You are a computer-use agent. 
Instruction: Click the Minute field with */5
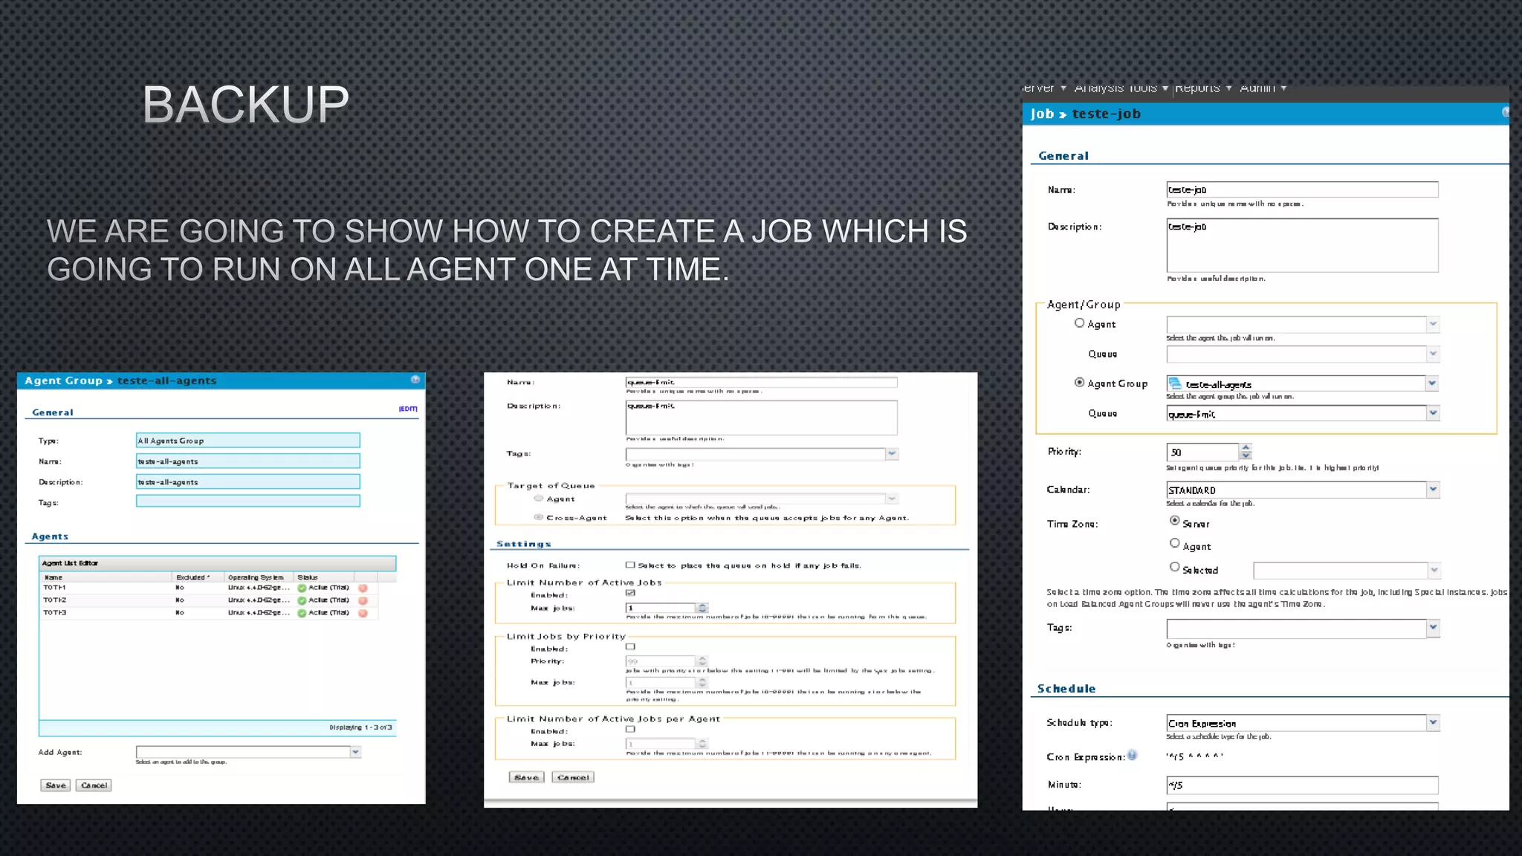tap(1302, 785)
